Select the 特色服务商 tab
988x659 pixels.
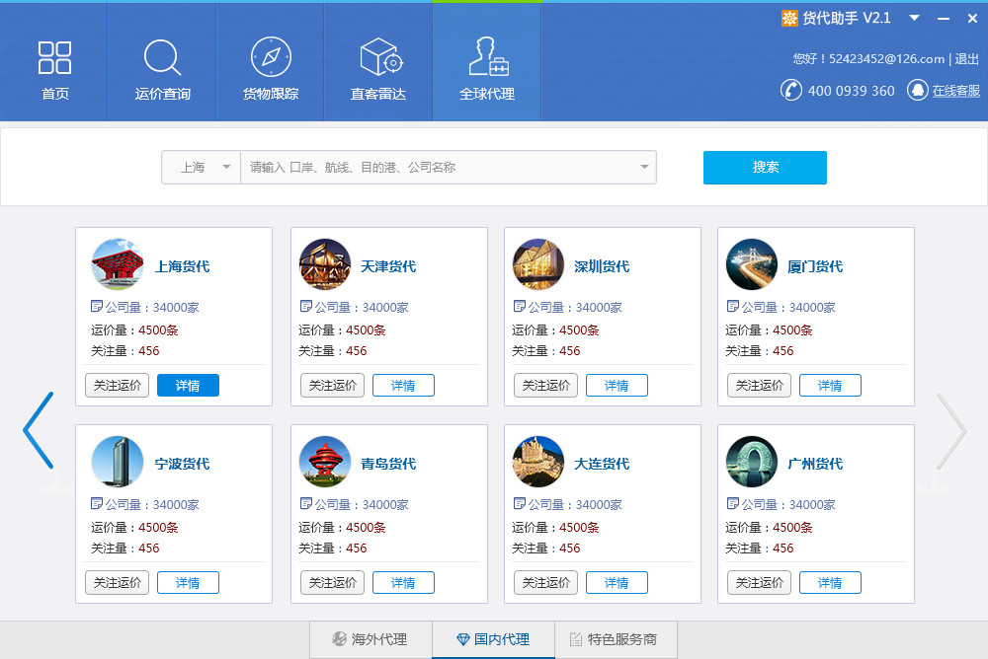tap(616, 639)
